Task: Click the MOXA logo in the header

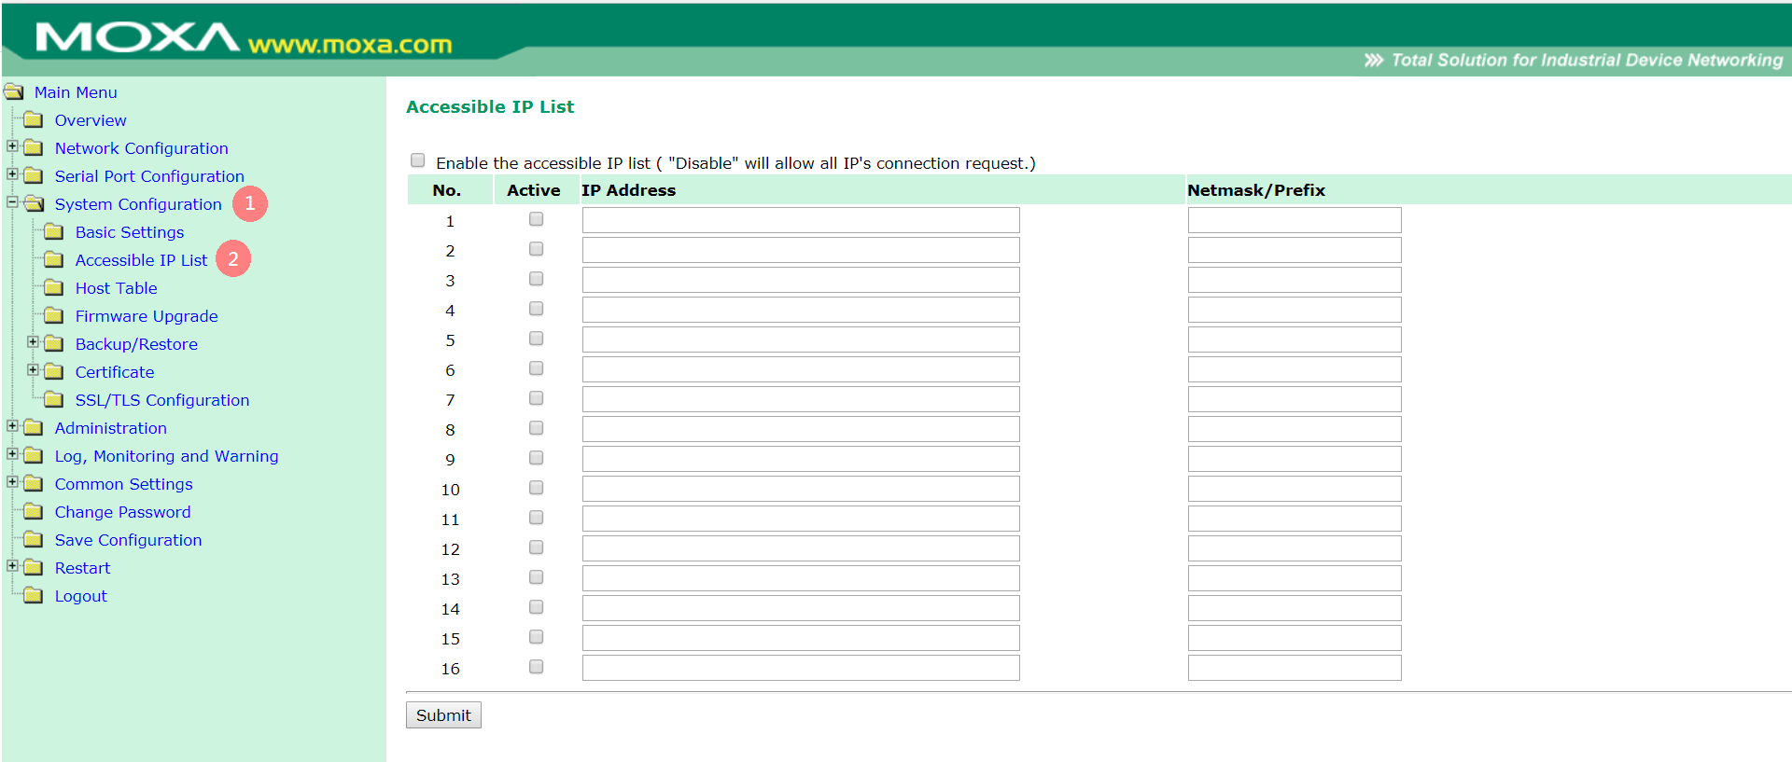Action: (137, 37)
